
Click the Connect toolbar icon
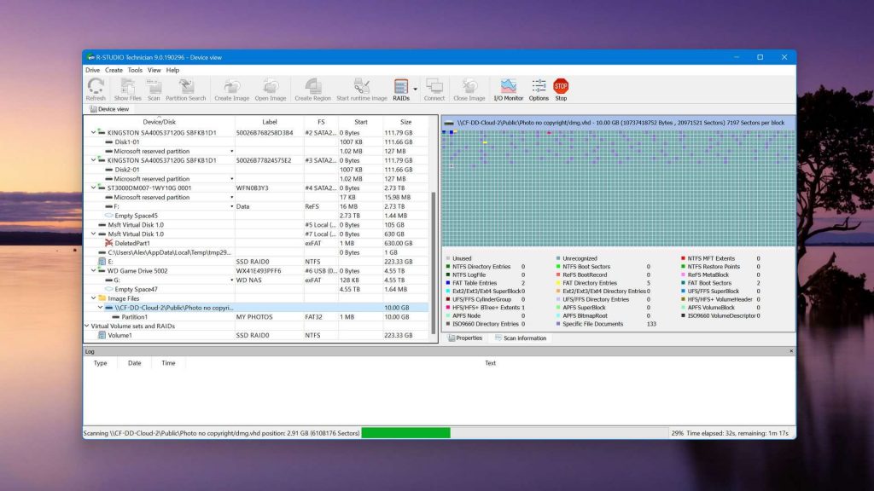[x=436, y=88]
